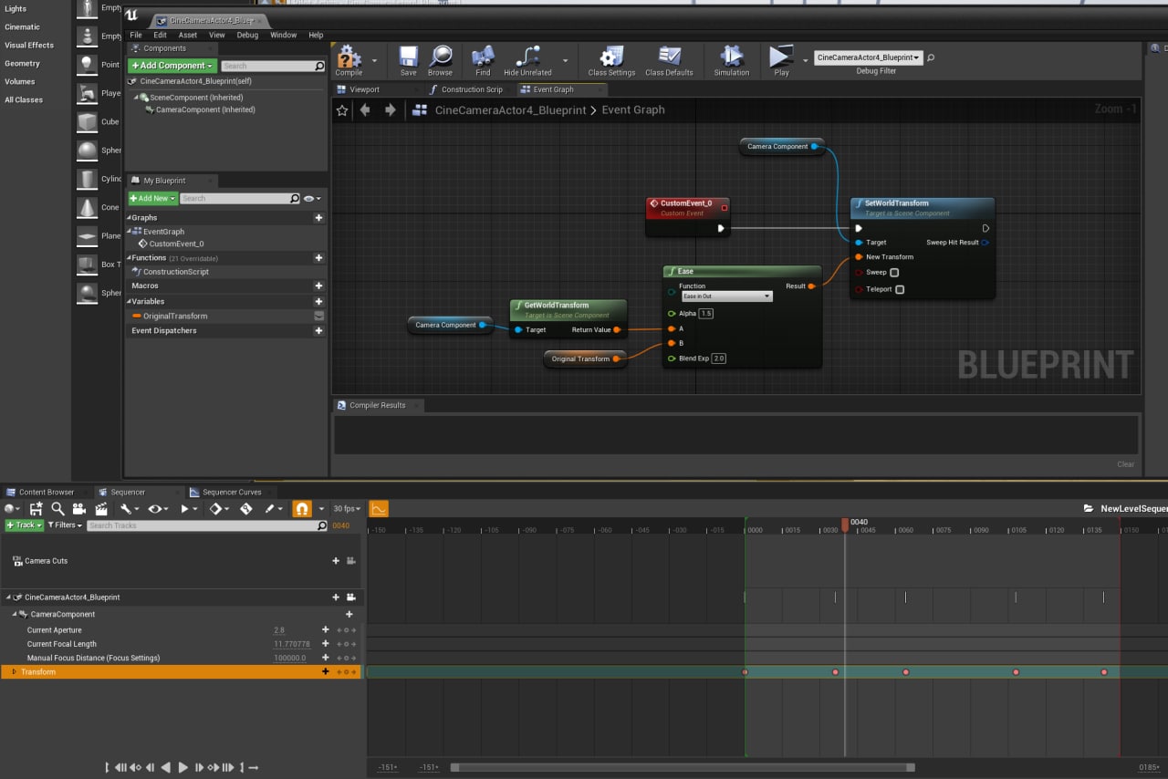Compile the blueprint with the Compile icon
The height and width of the screenshot is (779, 1168).
349,61
